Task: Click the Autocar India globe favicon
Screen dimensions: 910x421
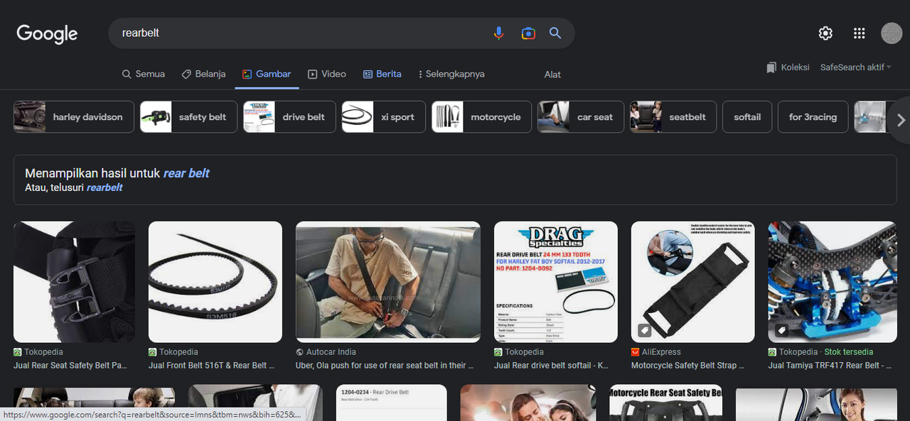Action: coord(299,352)
